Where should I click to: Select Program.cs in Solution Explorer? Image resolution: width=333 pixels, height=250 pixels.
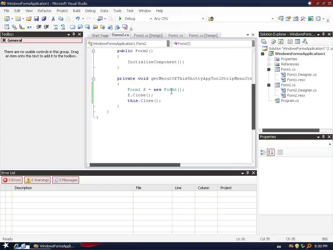[x=290, y=101]
